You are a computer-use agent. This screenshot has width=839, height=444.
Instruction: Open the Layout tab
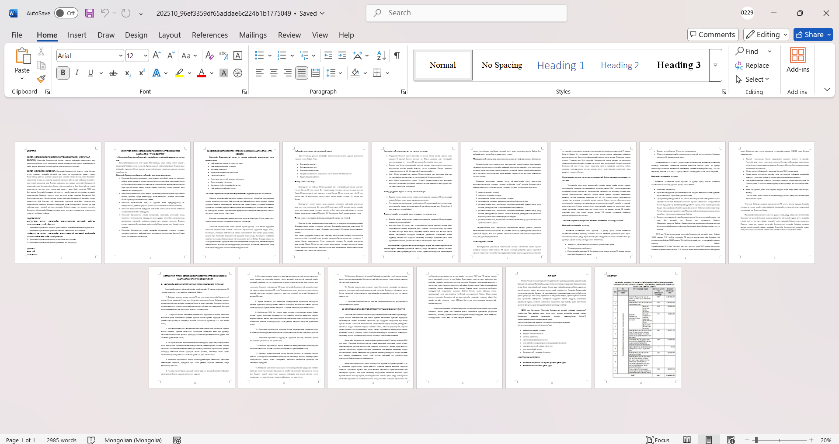169,35
